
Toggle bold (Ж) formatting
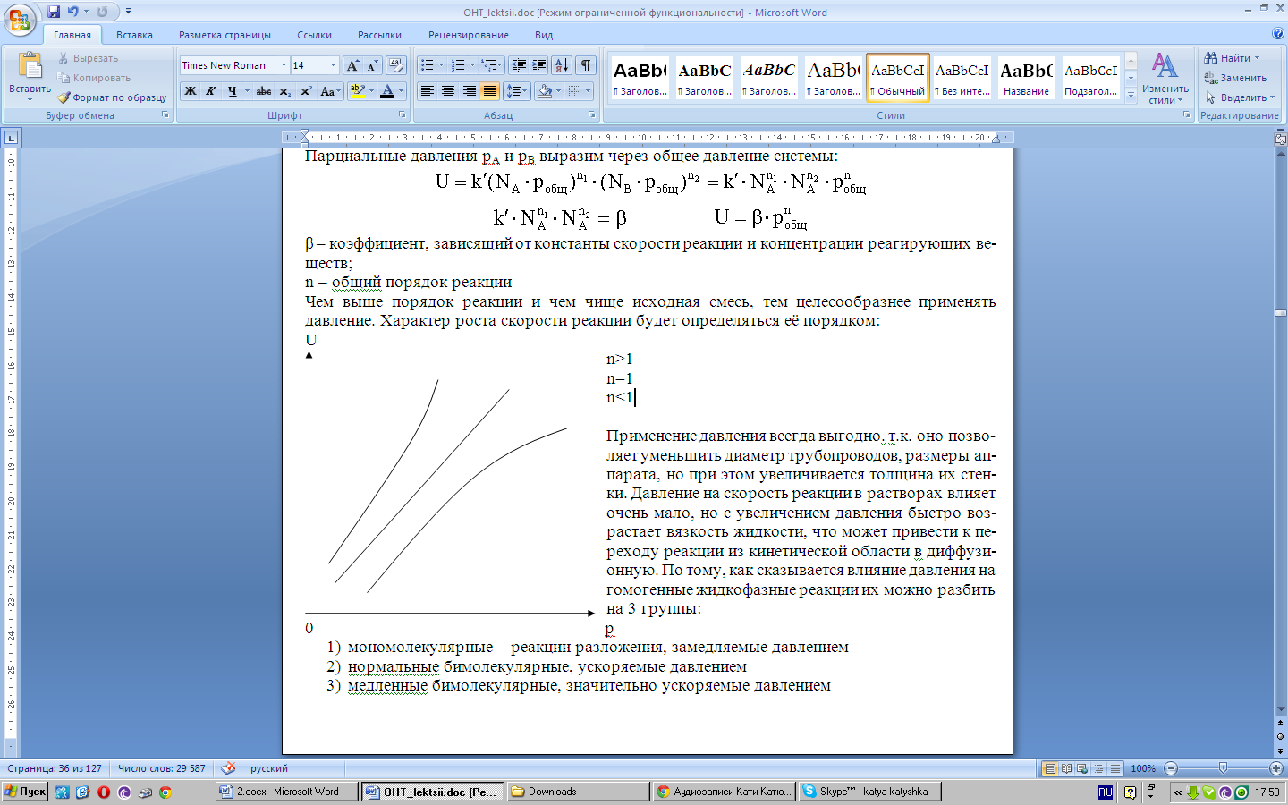click(190, 91)
